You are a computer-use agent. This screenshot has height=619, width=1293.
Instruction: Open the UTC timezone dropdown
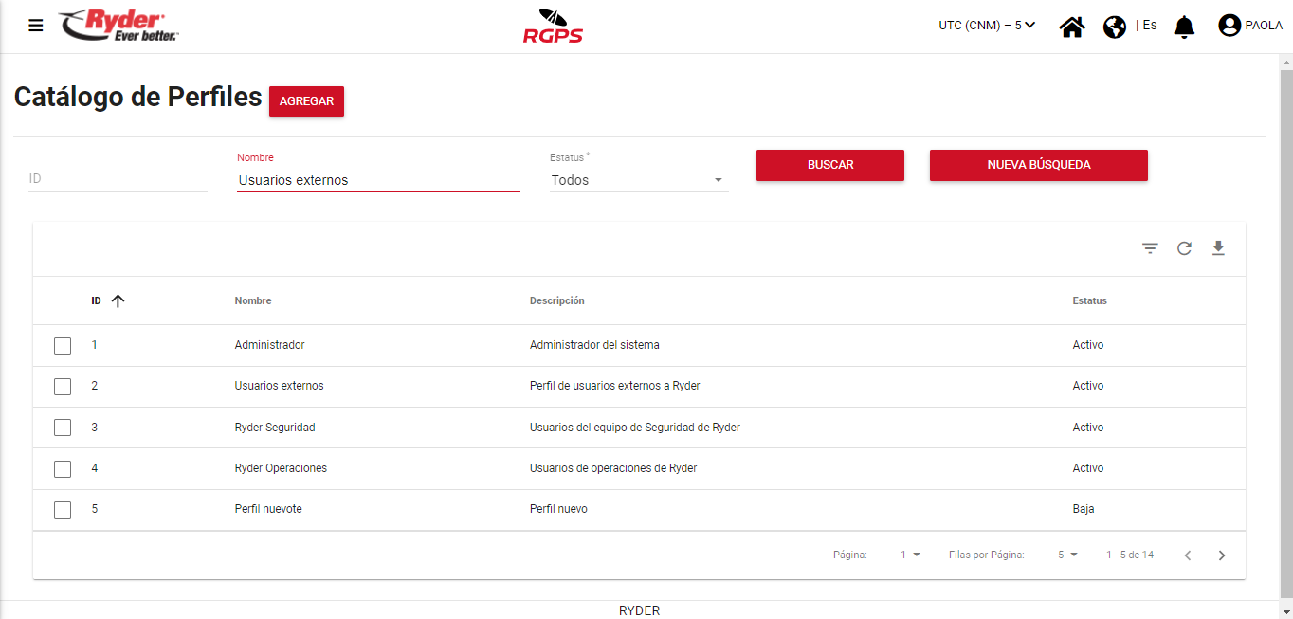tap(987, 26)
